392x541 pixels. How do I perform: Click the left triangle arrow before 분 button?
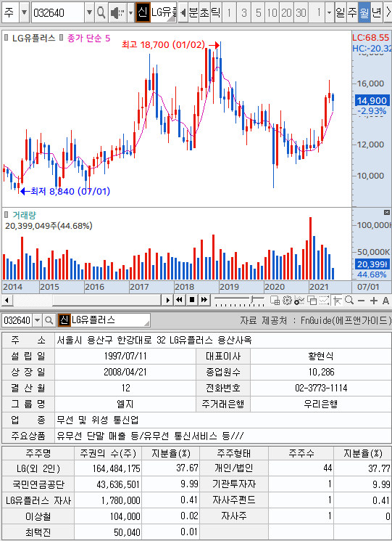[x=183, y=13]
